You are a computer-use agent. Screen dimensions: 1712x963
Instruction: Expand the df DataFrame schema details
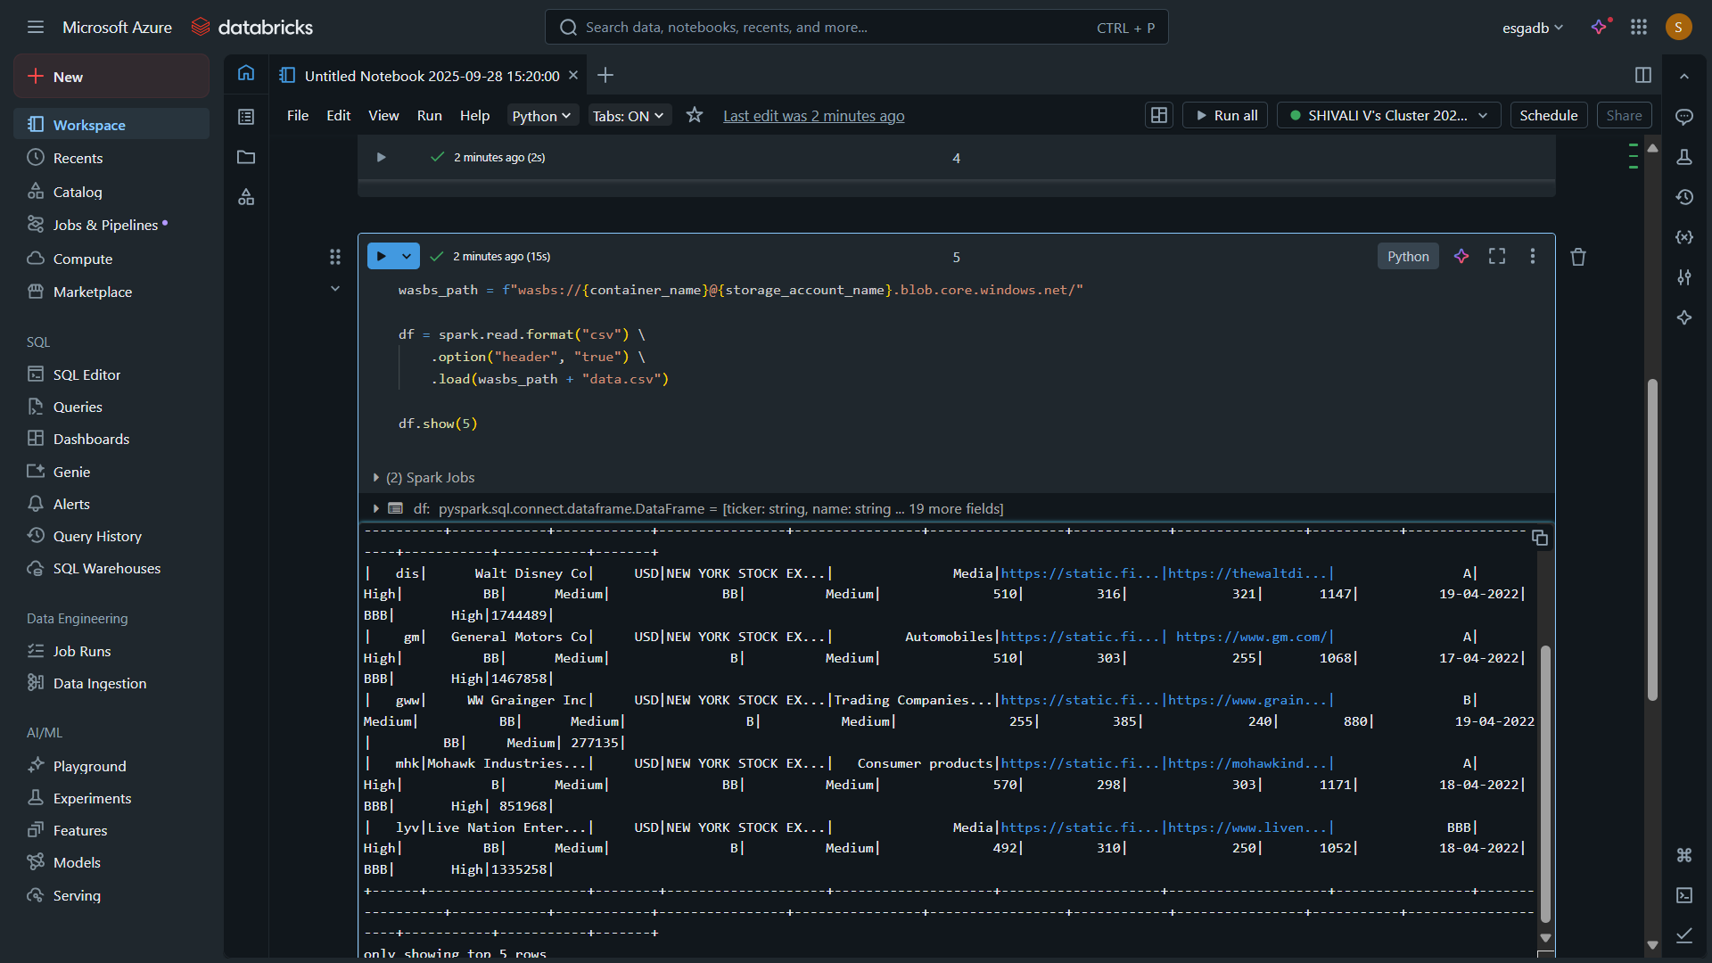pos(376,508)
